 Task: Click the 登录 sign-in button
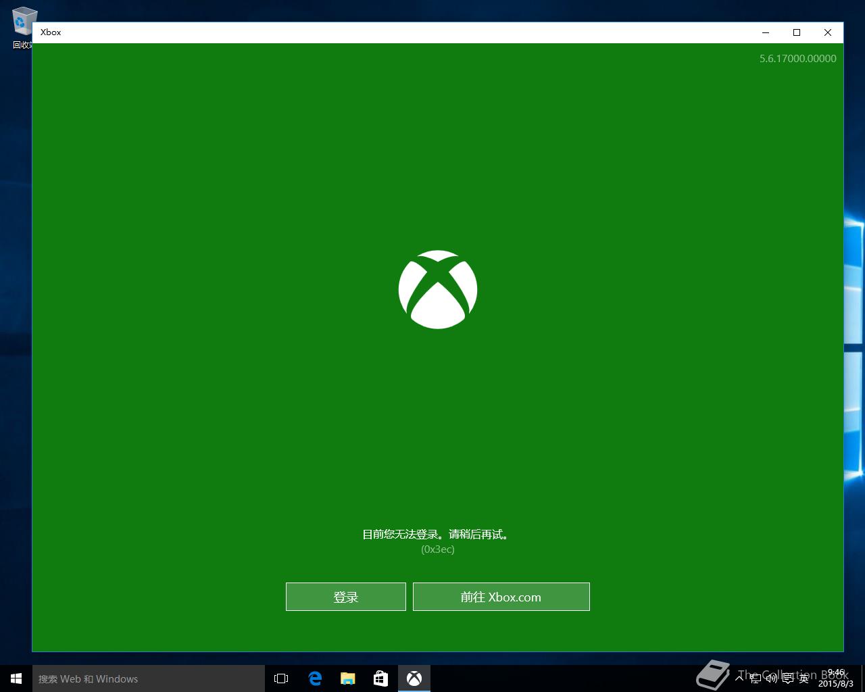click(346, 597)
